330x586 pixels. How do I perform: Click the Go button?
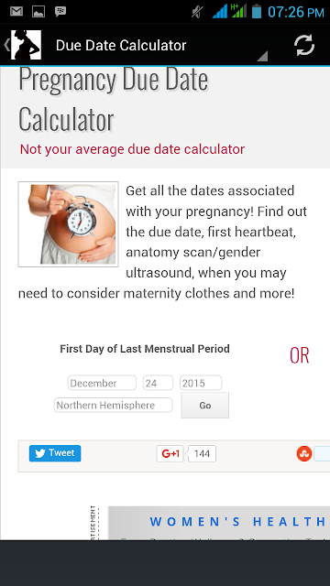pos(205,405)
